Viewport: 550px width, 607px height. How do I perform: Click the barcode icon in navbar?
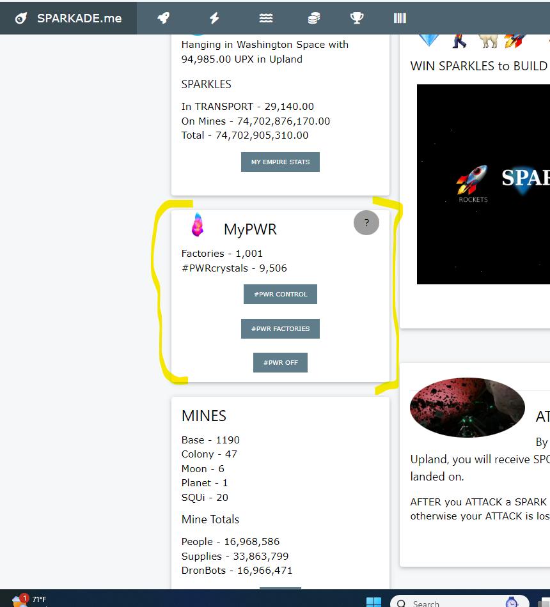pos(400,18)
